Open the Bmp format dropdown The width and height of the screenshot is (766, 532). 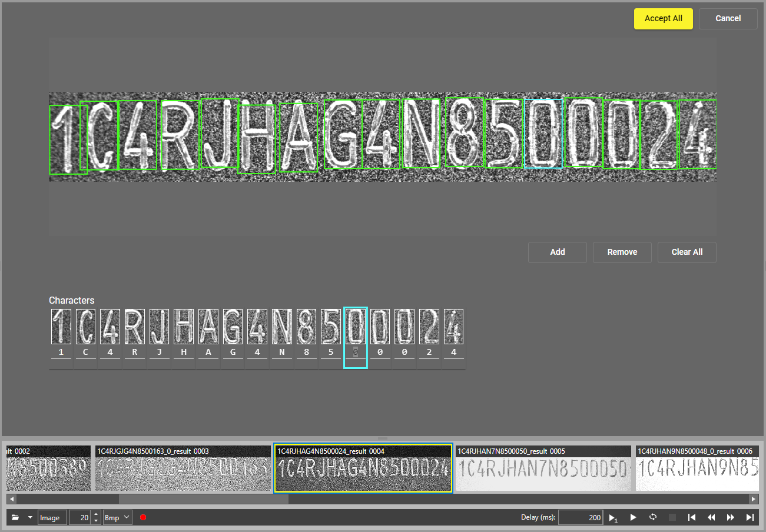click(117, 518)
